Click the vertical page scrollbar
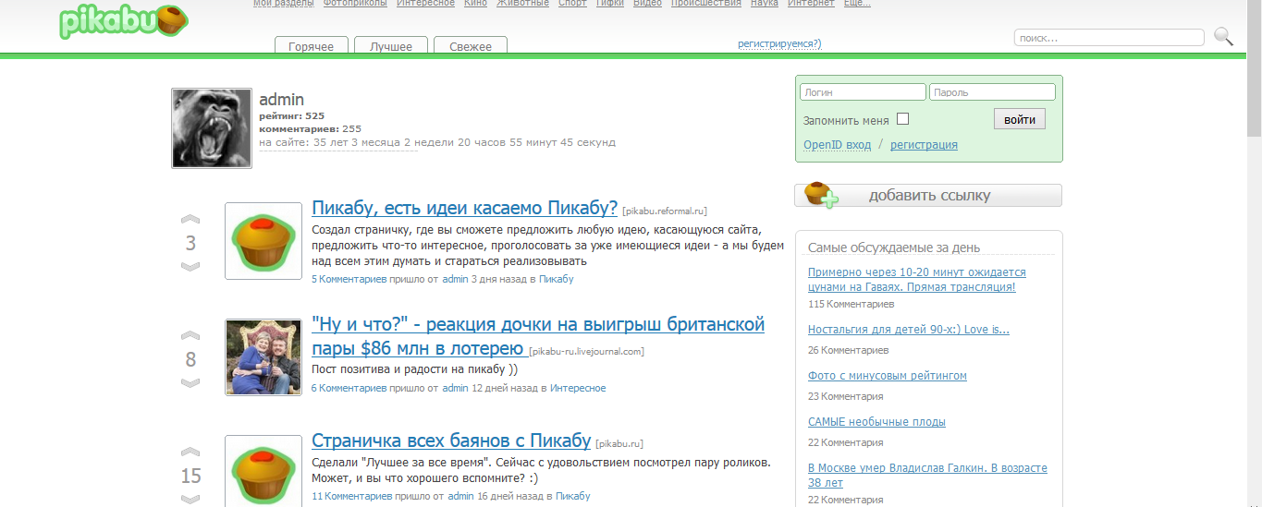 pos(1254,277)
